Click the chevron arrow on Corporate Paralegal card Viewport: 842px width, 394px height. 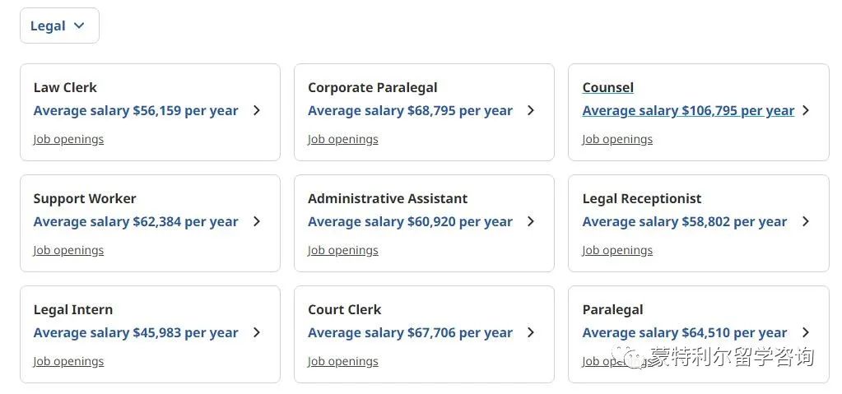point(531,110)
